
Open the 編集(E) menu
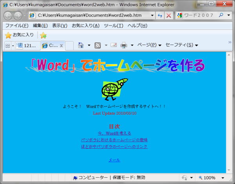(x=40, y=26)
